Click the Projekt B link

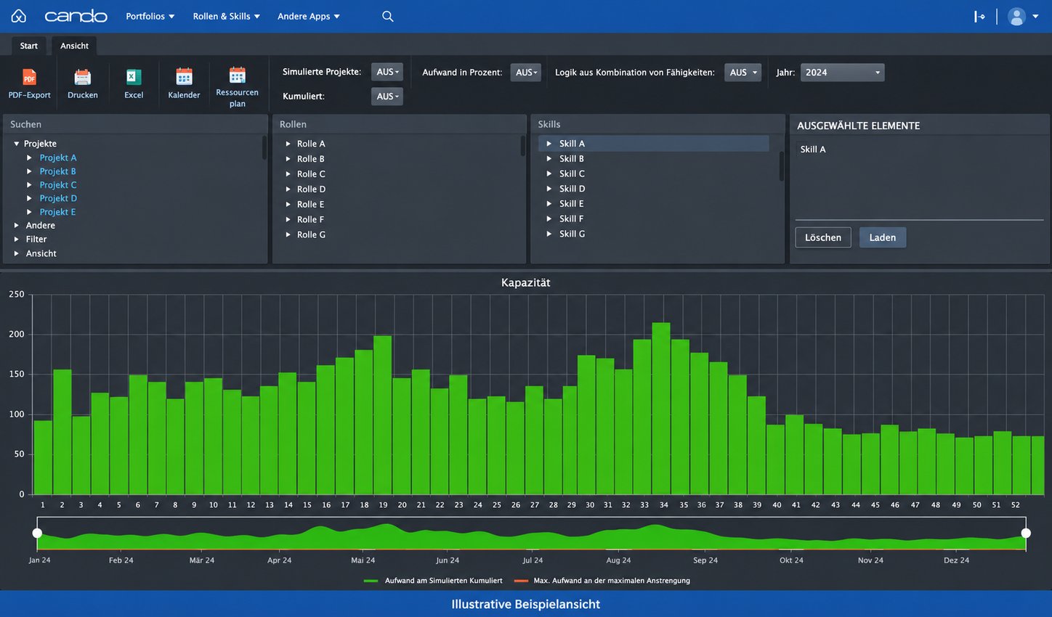point(57,171)
